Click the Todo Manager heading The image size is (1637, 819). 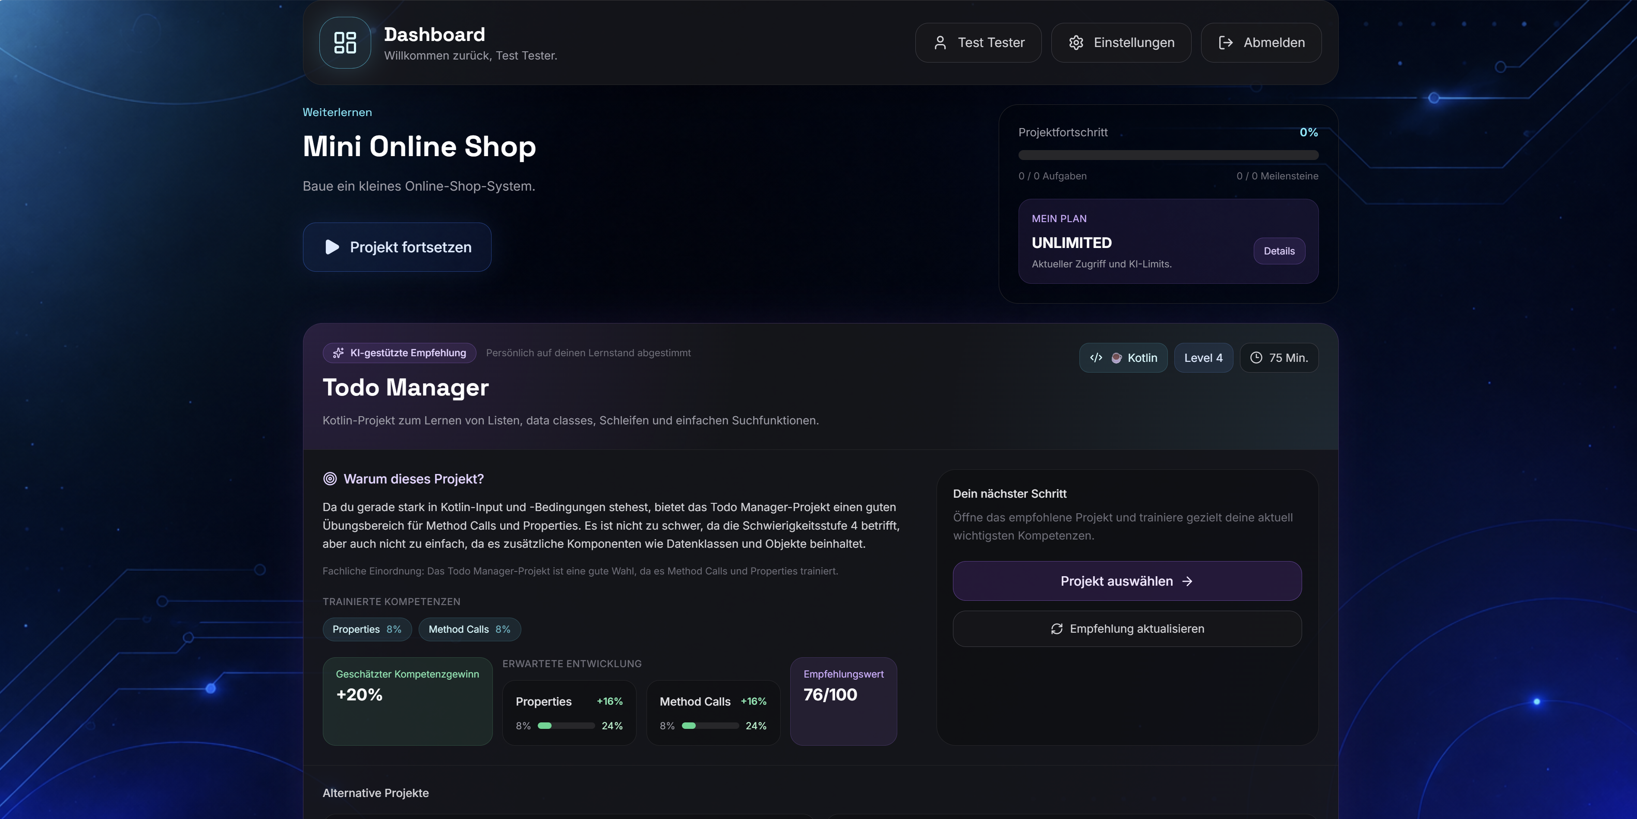[x=405, y=387]
